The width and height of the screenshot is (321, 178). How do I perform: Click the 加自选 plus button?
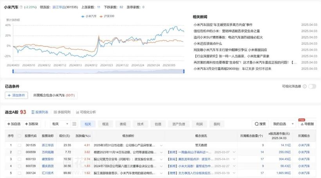[x=14, y=124]
